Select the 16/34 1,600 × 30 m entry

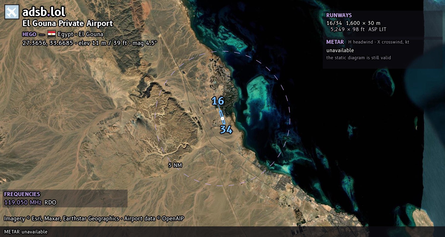tap(353, 23)
